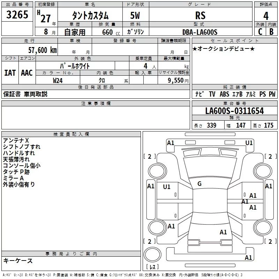Select the RS grade text
Viewport: 279px width, 279px height.
200,16
